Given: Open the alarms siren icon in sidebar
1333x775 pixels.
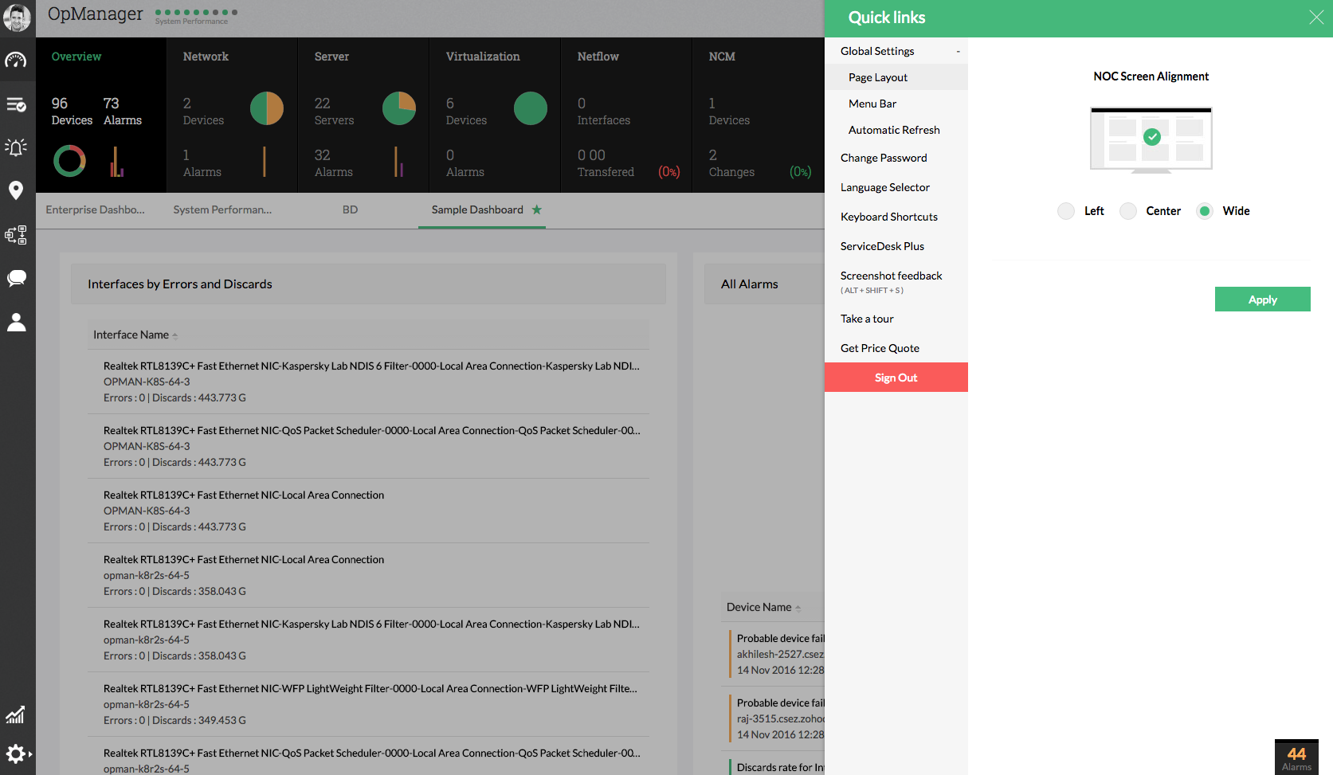Looking at the screenshot, I should (x=16, y=147).
